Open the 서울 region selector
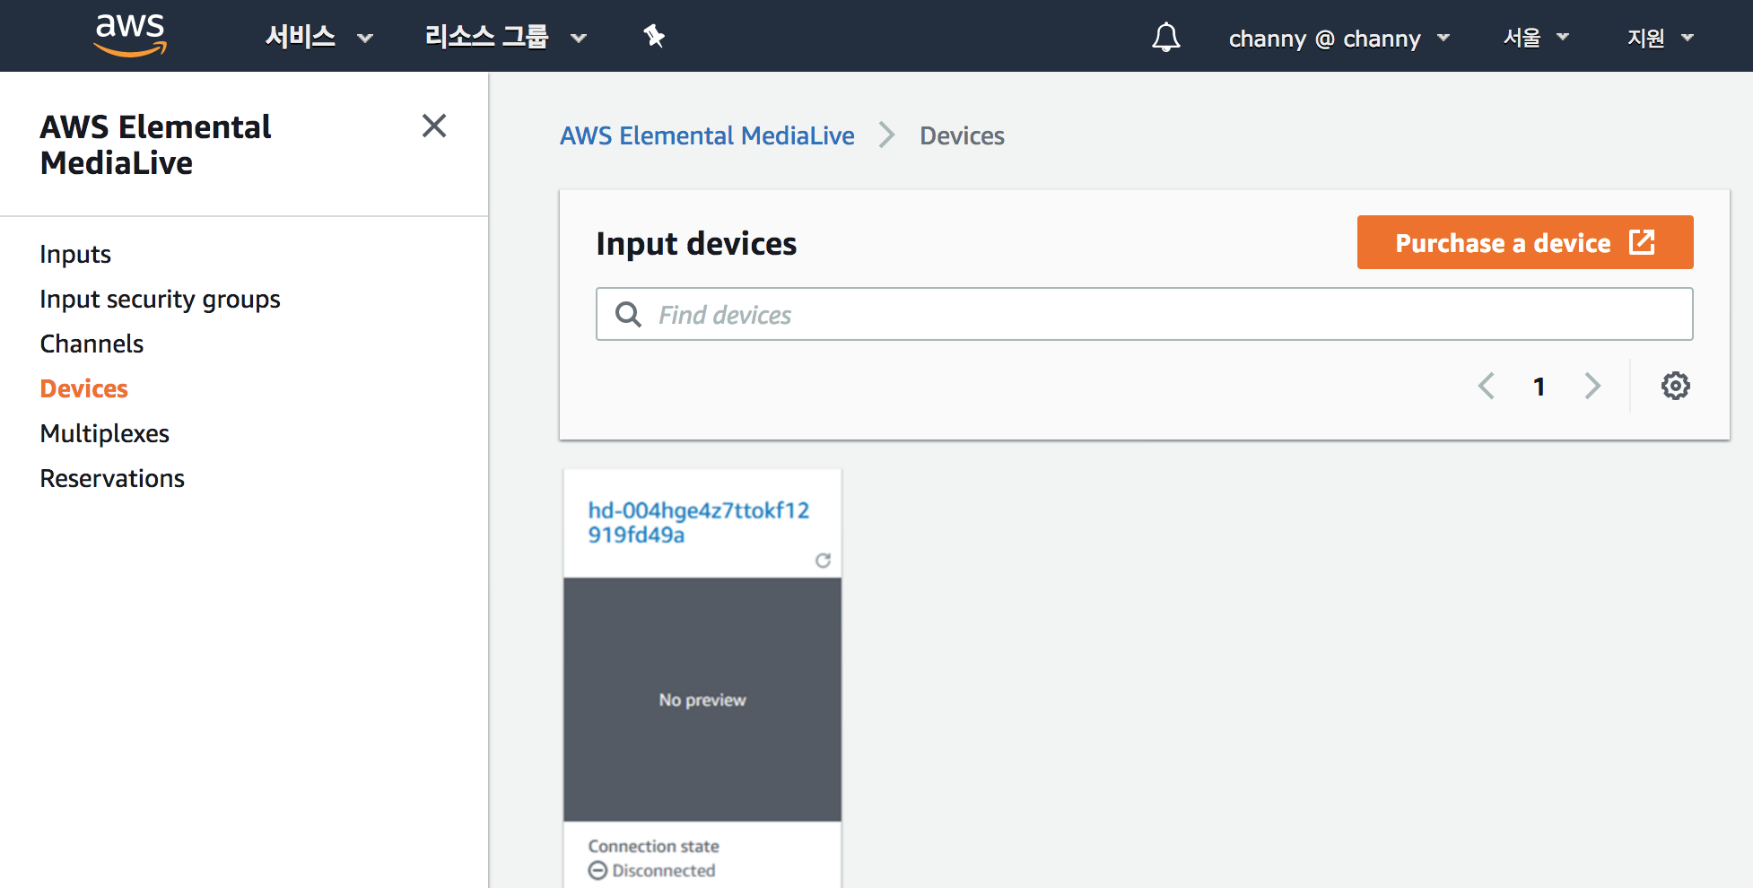The width and height of the screenshot is (1753, 888). pyautogui.click(x=1536, y=38)
